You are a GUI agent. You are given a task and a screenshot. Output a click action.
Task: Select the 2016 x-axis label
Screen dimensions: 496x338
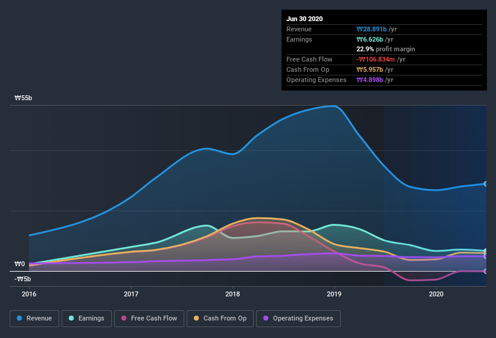click(29, 294)
